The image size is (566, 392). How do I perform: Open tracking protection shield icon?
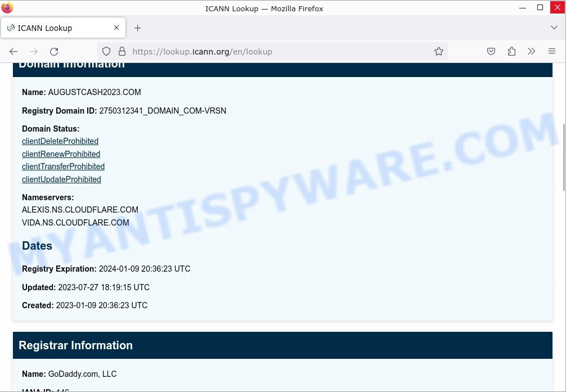pos(106,51)
